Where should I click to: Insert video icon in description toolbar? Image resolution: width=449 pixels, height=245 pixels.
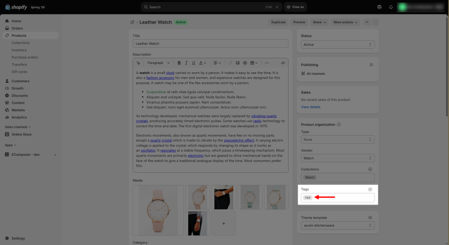pyautogui.click(x=245, y=63)
